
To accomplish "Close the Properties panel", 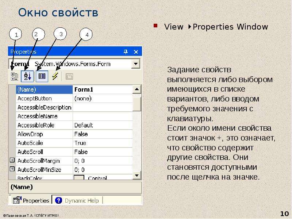I will (x=136, y=52).
